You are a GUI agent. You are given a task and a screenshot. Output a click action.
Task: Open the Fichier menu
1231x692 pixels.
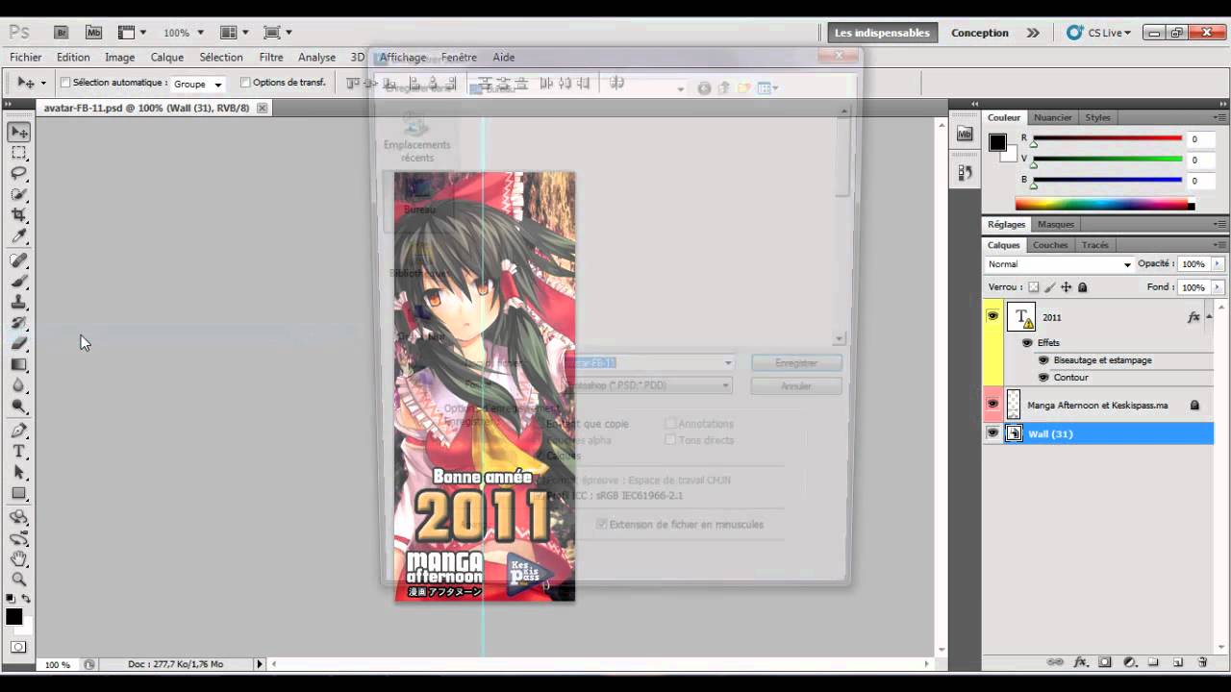click(26, 58)
